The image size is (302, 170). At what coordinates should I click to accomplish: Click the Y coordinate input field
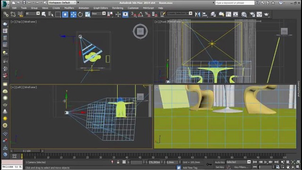(154, 162)
